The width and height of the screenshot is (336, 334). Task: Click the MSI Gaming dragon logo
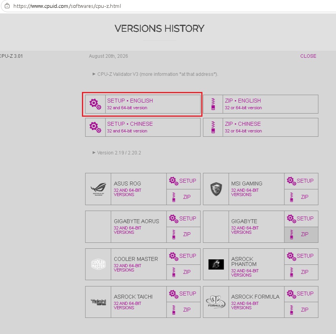click(x=216, y=189)
